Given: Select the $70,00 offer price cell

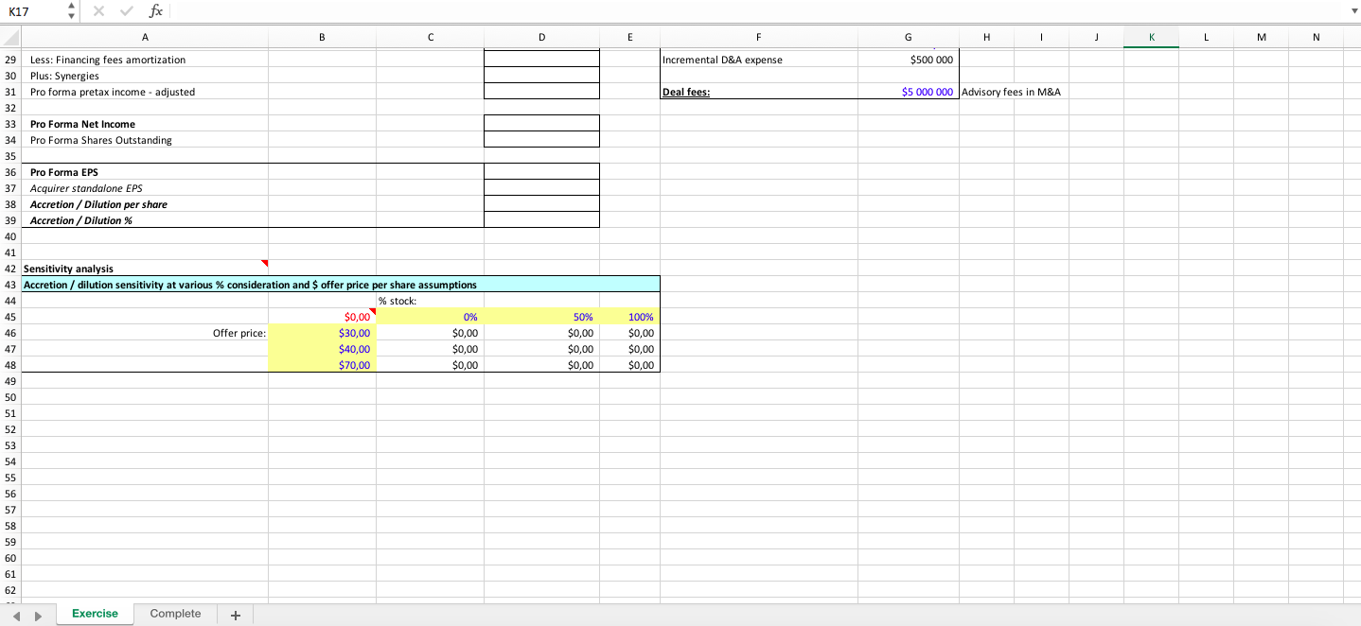Looking at the screenshot, I should coord(322,365).
